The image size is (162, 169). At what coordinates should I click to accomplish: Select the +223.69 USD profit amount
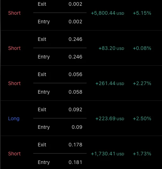click(x=110, y=118)
